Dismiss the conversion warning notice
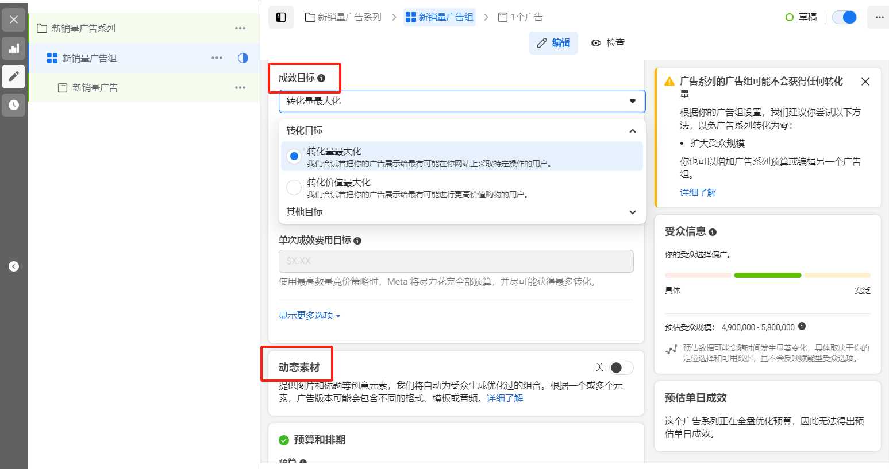Screen dimensions: 889x469 coord(865,82)
